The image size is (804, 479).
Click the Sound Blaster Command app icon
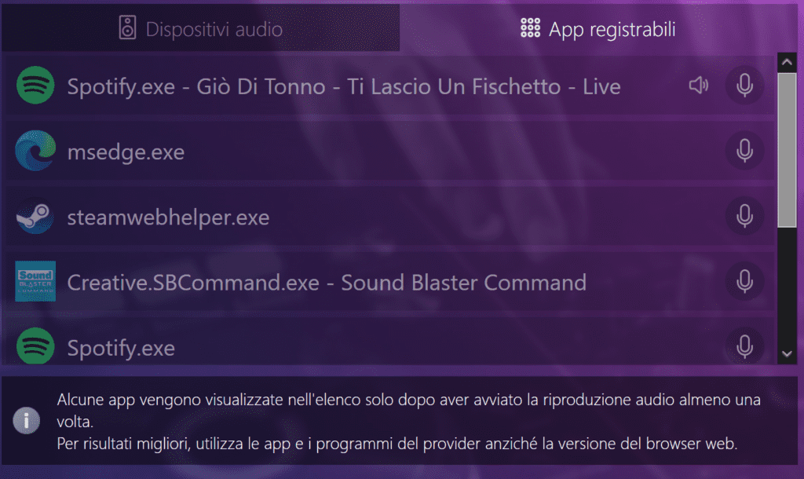coord(35,281)
